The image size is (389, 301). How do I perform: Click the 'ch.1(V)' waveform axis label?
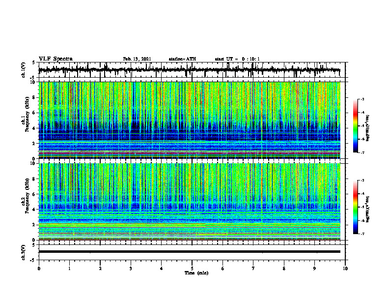[x=24, y=70]
